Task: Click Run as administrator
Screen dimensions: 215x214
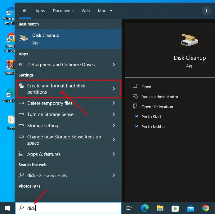Action: click(x=159, y=97)
